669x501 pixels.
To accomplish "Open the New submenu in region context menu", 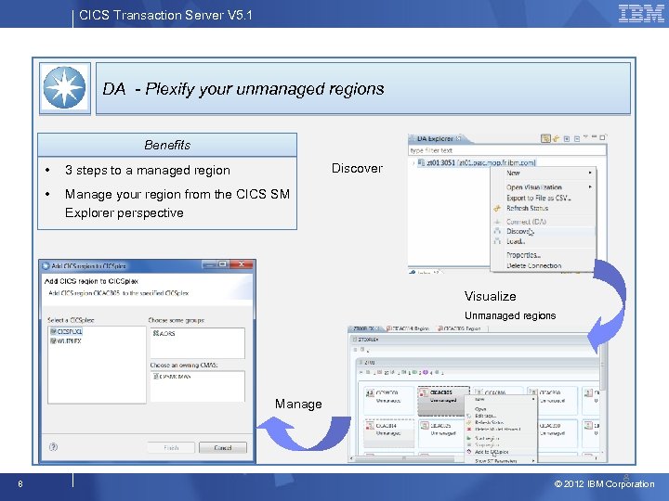I will 501,400.
